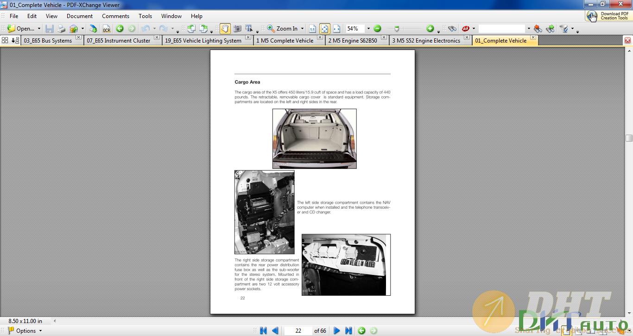This screenshot has width=633, height=336.
Task: Click the red Ask search icon
Action: [x=466, y=29]
